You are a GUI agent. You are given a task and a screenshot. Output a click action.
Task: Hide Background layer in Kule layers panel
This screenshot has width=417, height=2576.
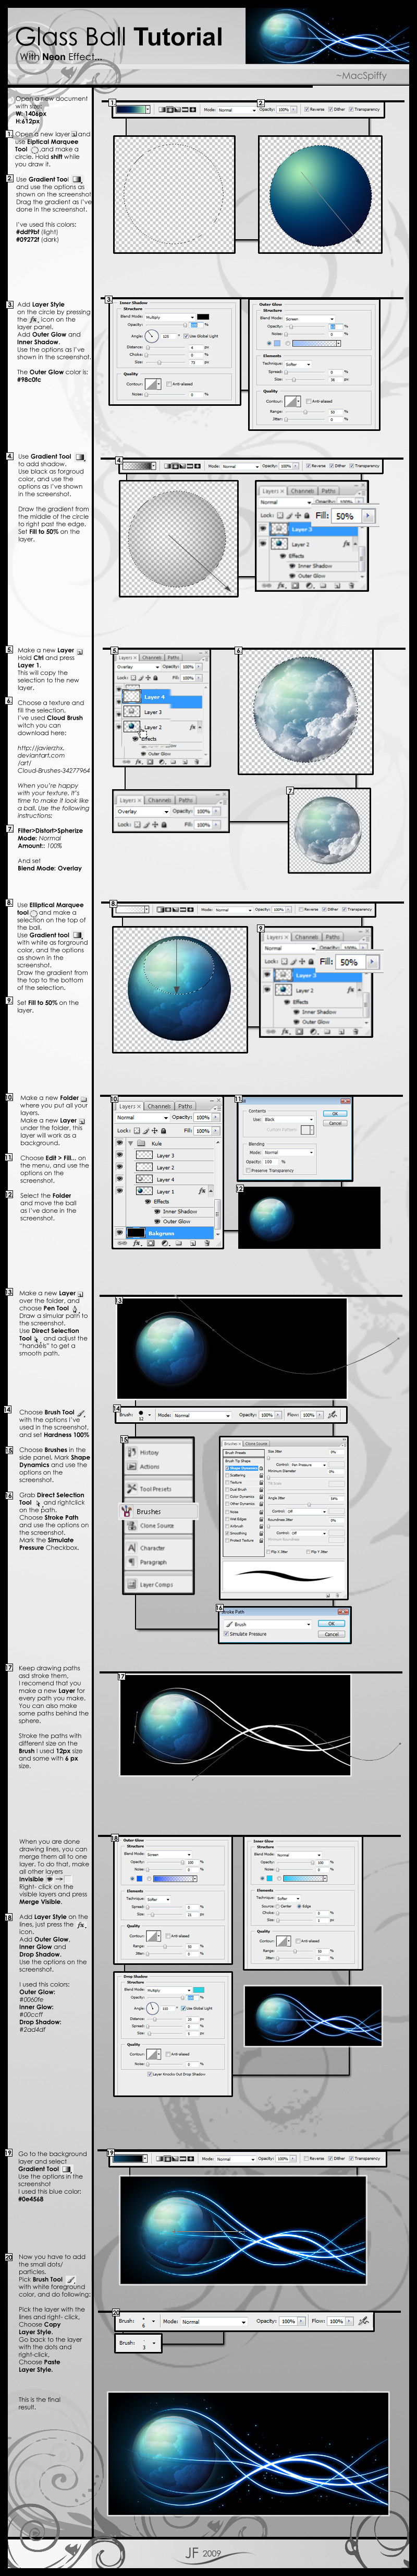[x=121, y=1233]
